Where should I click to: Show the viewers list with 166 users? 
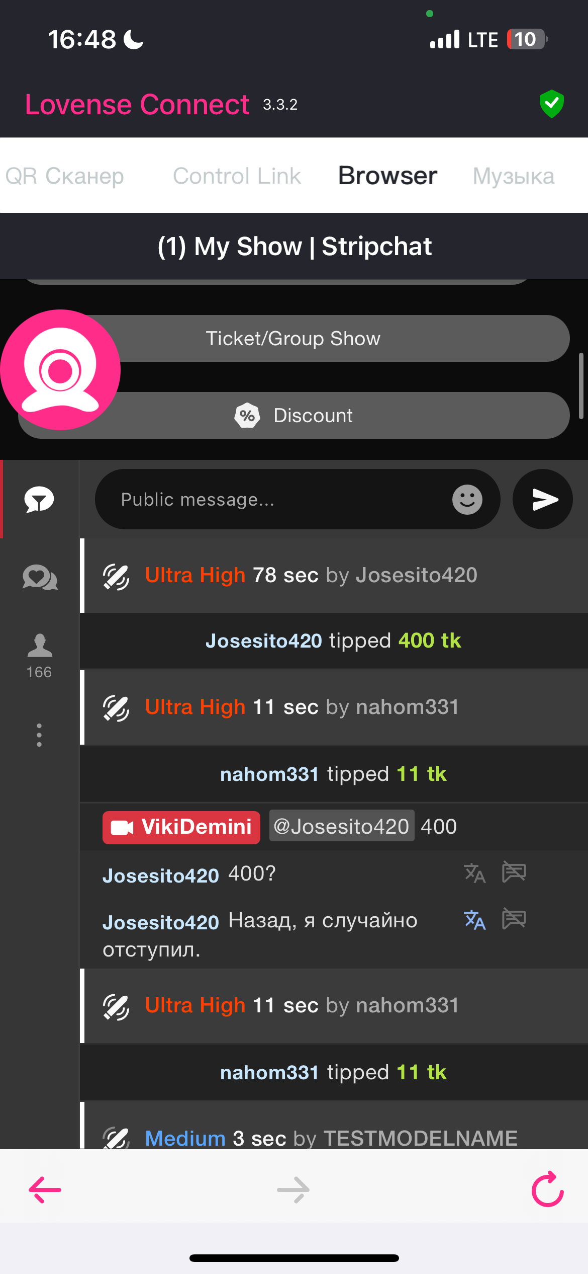click(39, 655)
